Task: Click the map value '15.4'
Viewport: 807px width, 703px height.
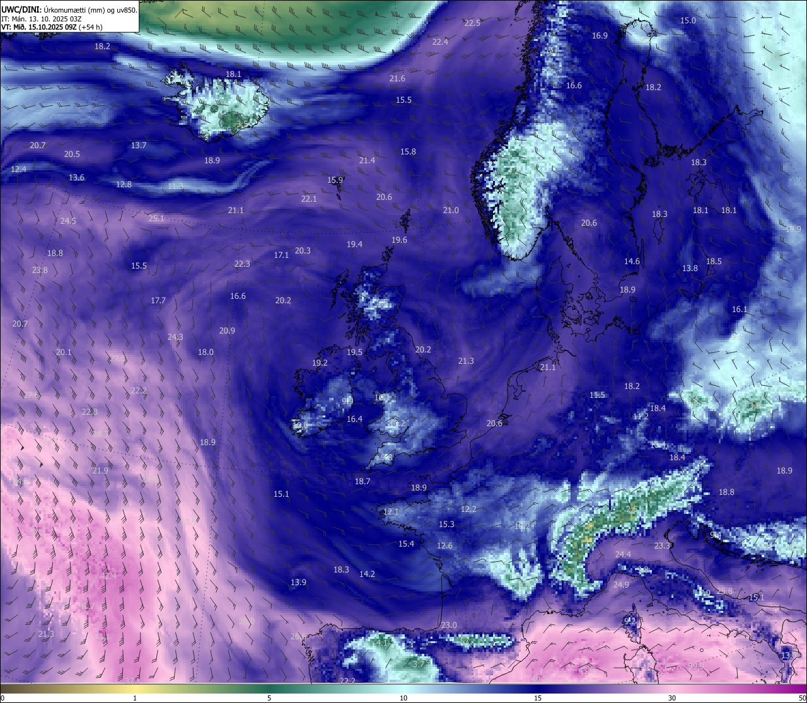Action: [x=406, y=543]
